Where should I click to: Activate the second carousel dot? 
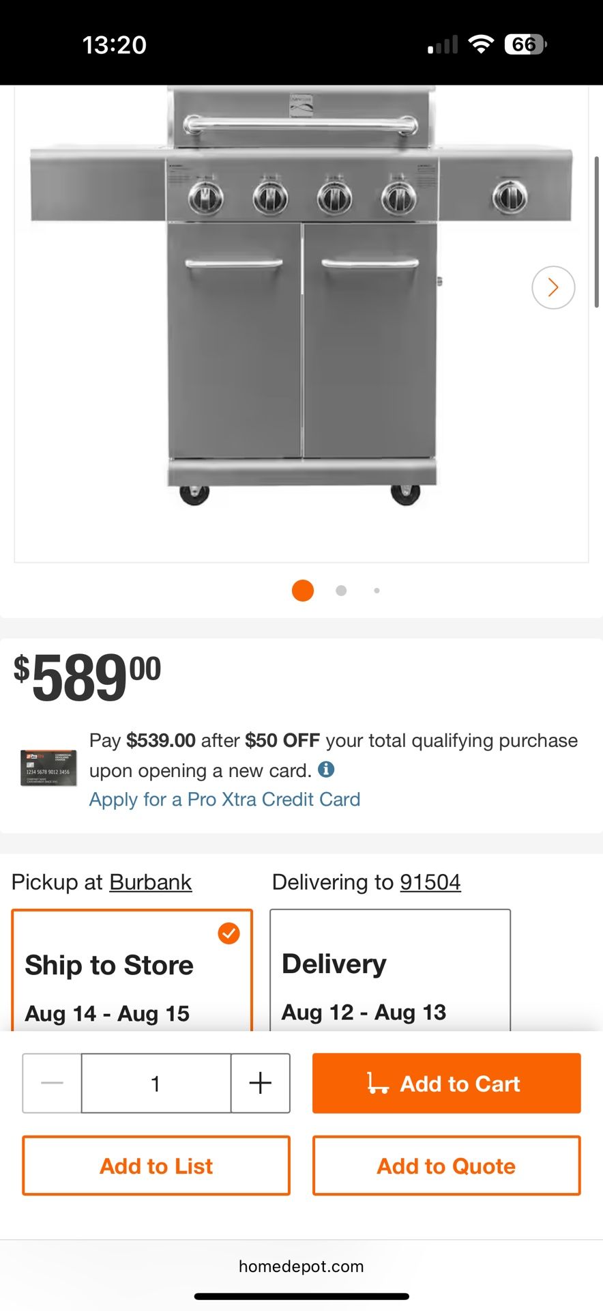(x=340, y=590)
